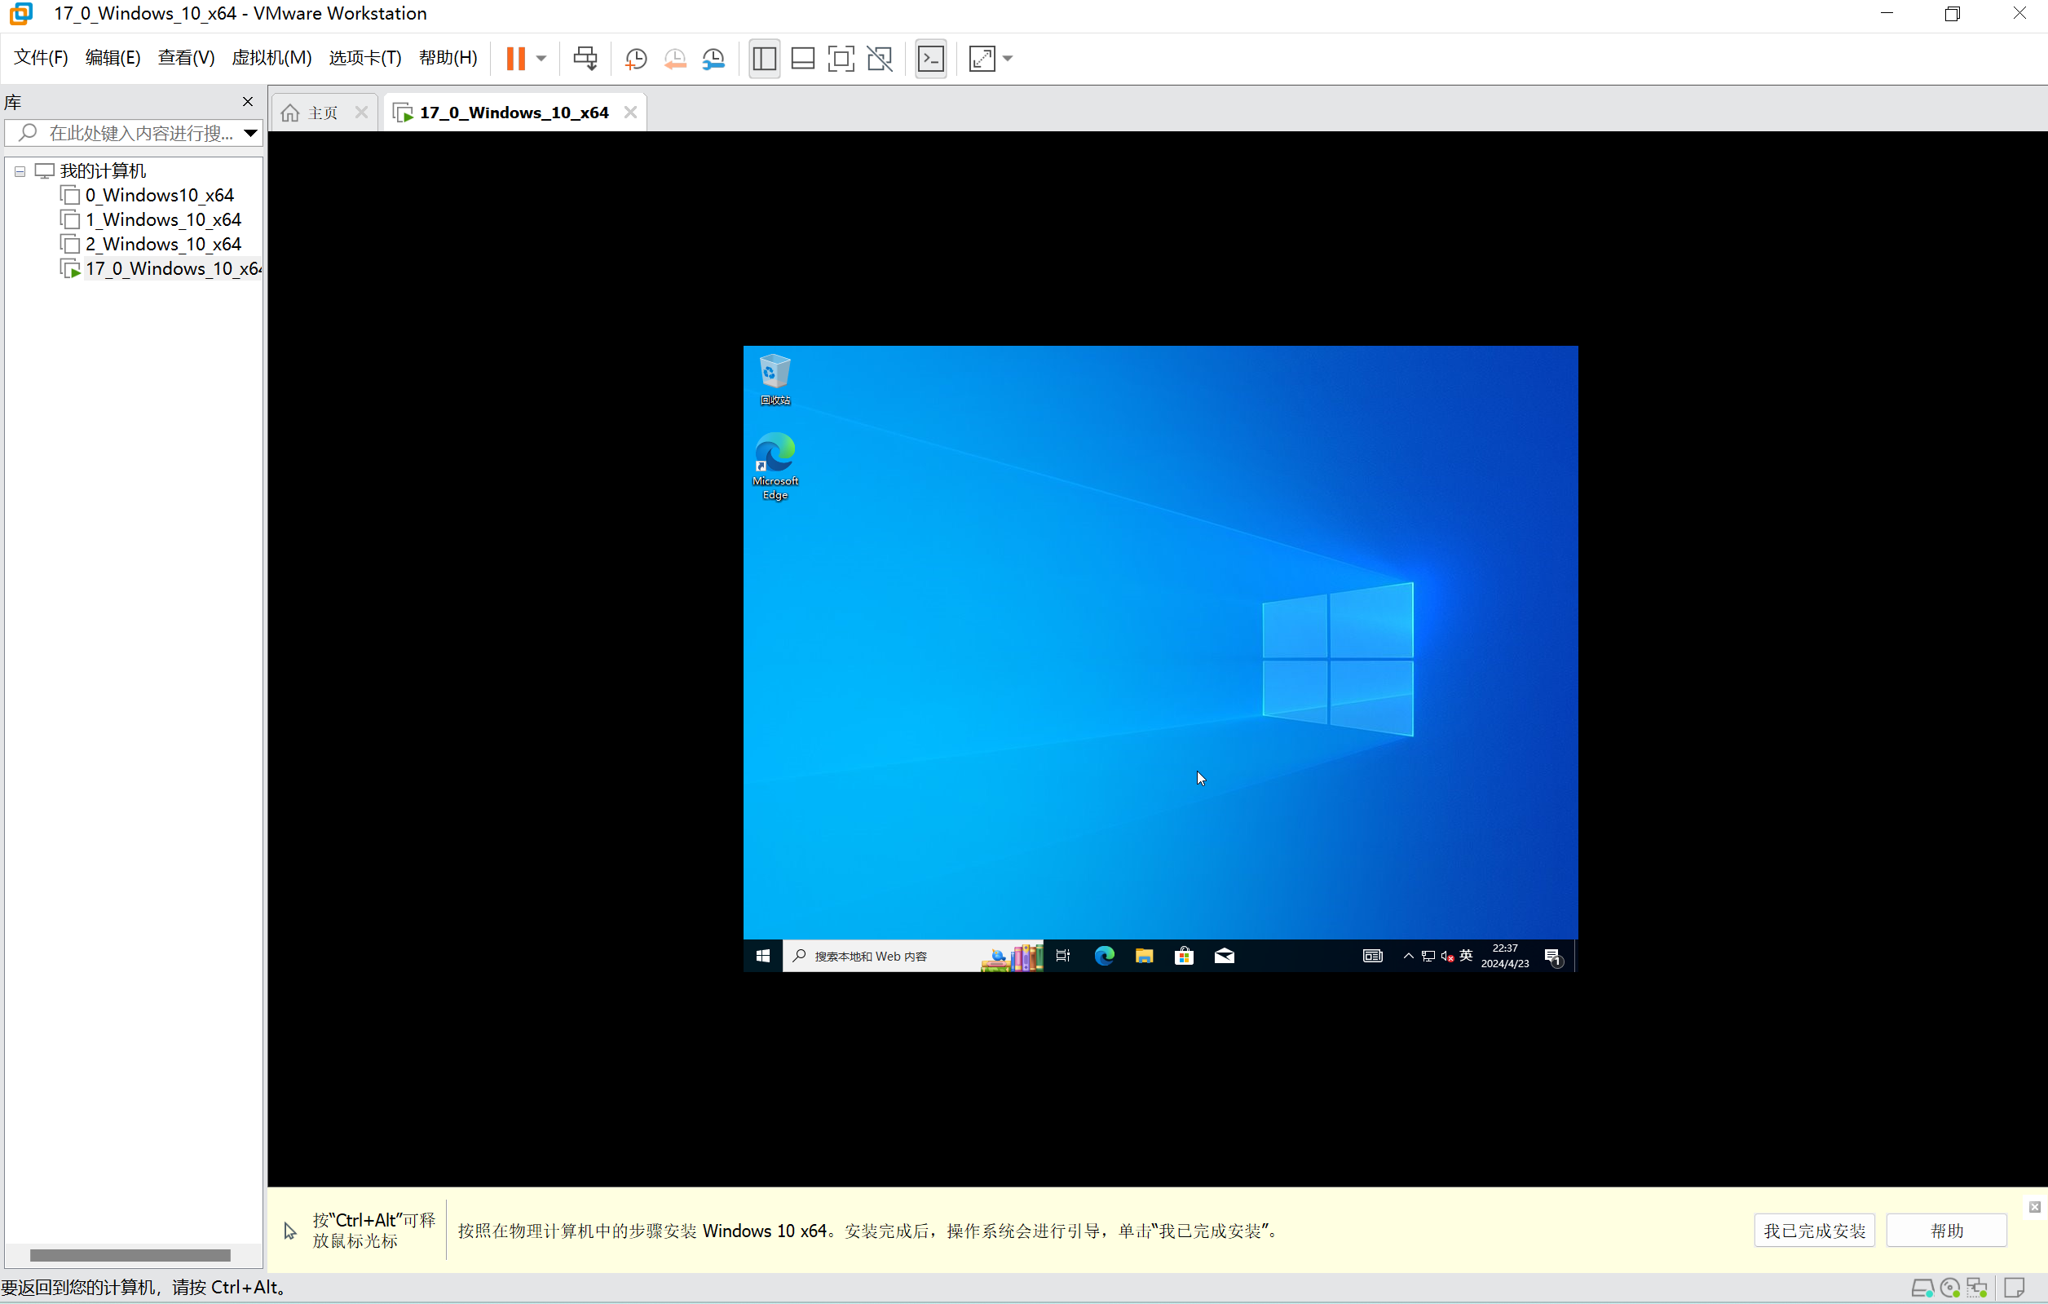Screen dimensions: 2048x1304
Task: Click the Send Ctrl+Alt+Del toolbar icon
Action: [x=585, y=59]
